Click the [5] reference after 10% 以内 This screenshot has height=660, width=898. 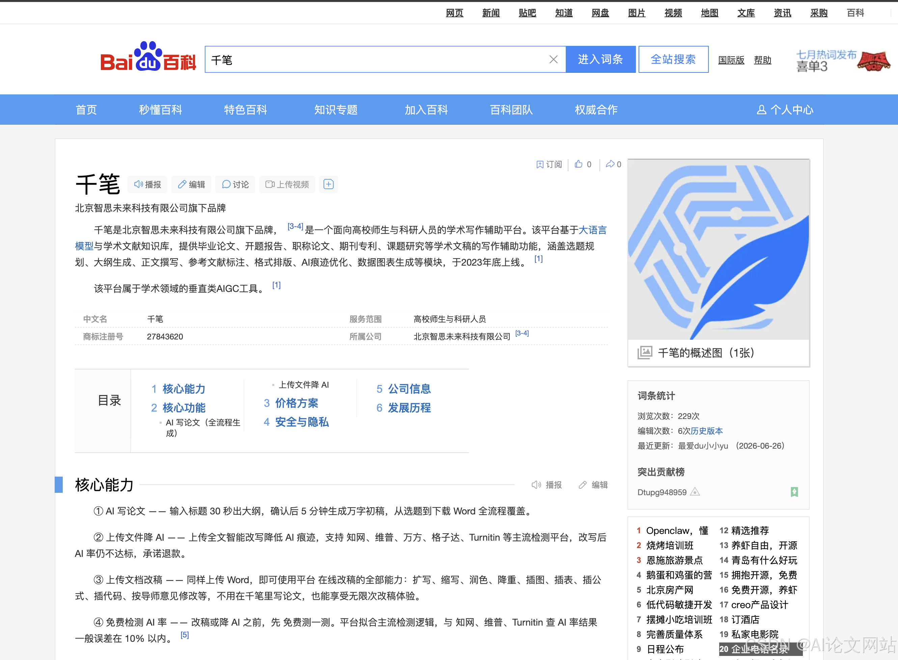(184, 635)
